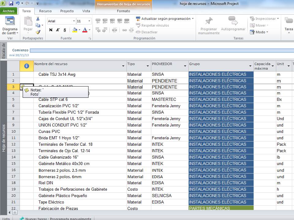Click the Unlink tasks icon
Screen dimensions: 294x220
[x=131, y=30]
